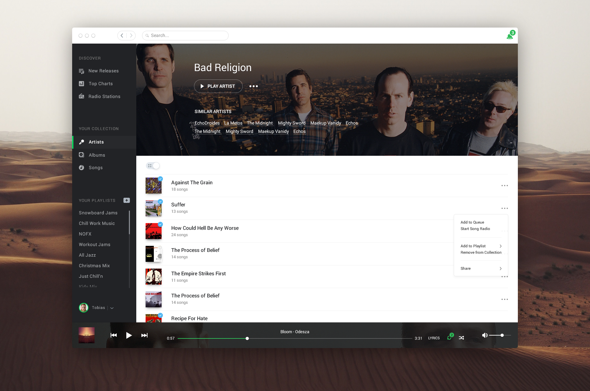Open options for last Process of Belief
This screenshot has width=590, height=391.
point(505,299)
